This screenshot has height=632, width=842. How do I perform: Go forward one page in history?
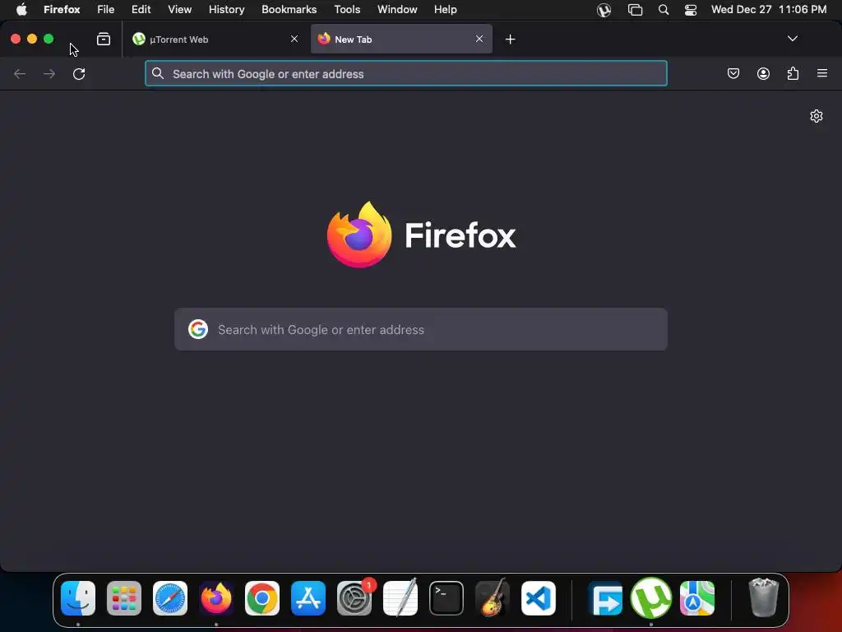49,73
